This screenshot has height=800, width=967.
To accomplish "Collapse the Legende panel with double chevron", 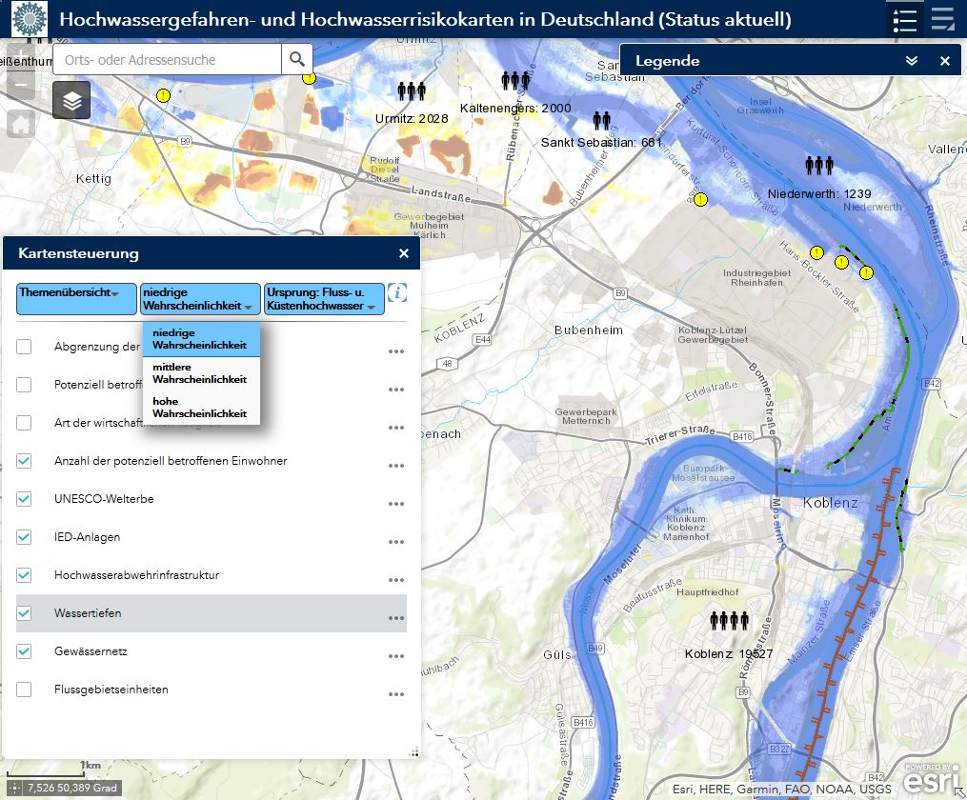I will [912, 61].
